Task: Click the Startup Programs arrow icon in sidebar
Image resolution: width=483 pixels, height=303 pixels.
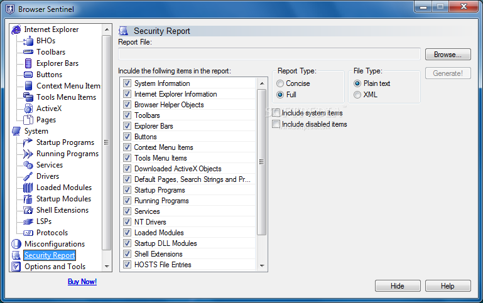Action: [28, 142]
